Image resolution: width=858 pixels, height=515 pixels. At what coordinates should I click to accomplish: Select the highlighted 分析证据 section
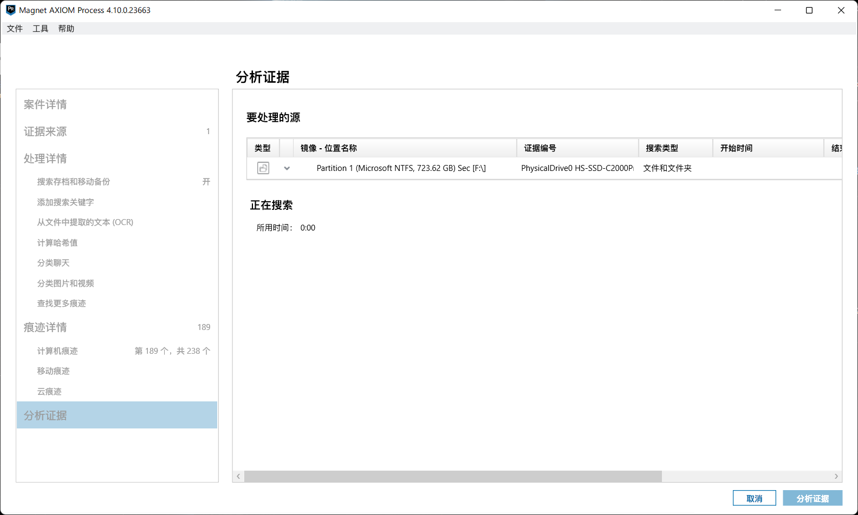pos(117,415)
